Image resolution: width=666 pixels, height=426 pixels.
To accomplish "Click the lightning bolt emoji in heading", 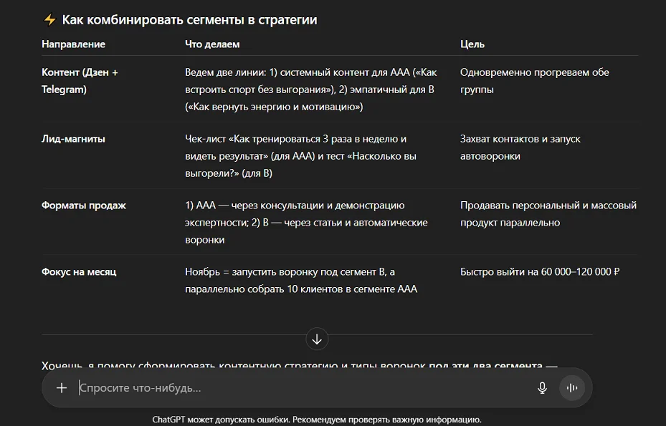I will pos(49,20).
